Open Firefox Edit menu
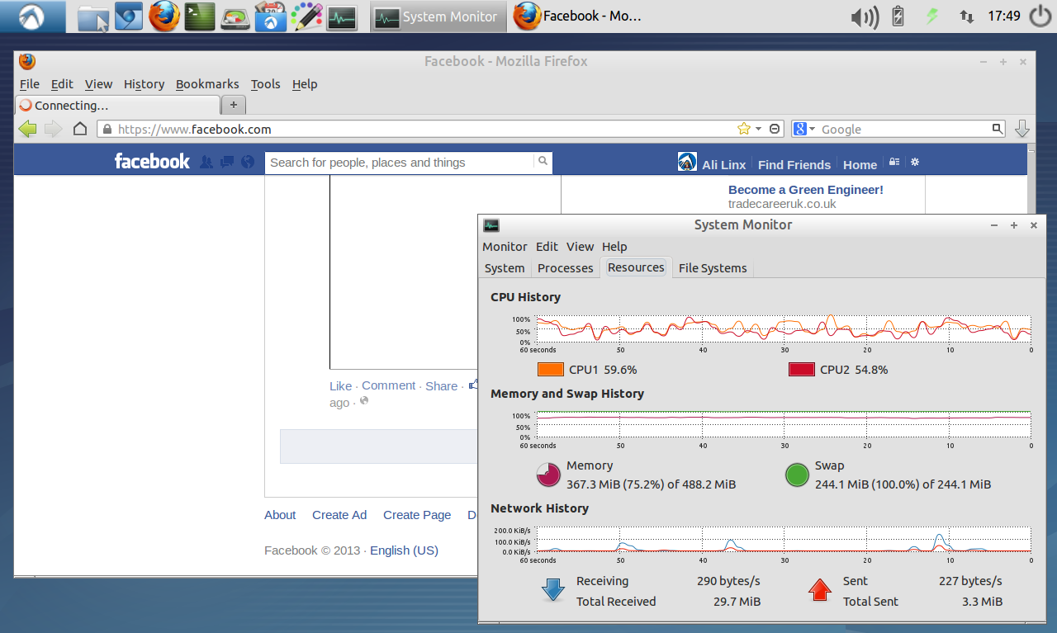Image resolution: width=1057 pixels, height=633 pixels. [62, 84]
